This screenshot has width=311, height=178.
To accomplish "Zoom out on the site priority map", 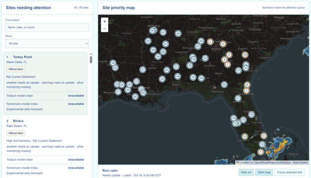I will 105,29.
